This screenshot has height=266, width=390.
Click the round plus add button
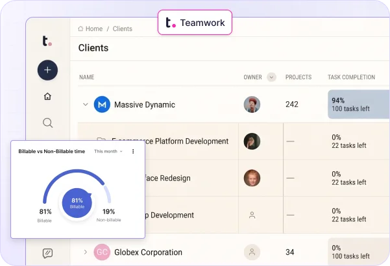[47, 70]
